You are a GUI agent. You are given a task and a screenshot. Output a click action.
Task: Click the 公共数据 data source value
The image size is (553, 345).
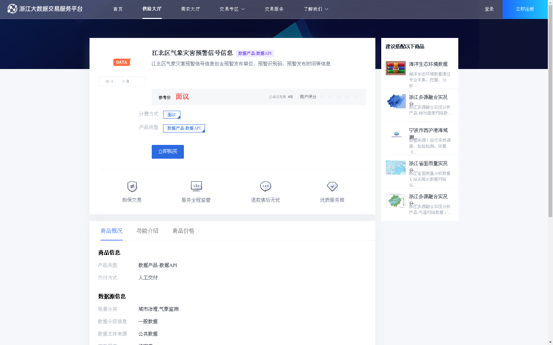(148, 334)
